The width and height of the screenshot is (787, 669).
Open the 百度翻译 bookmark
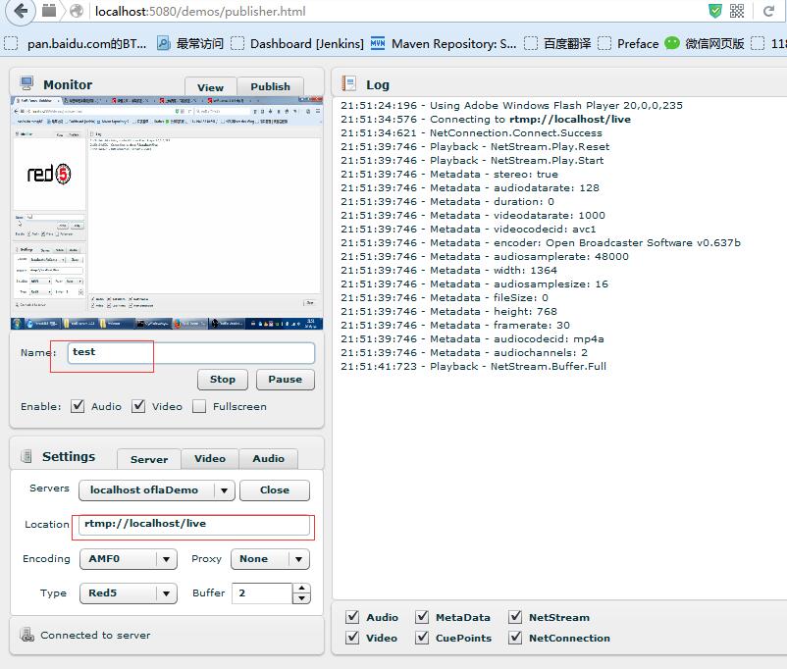pyautogui.click(x=557, y=44)
